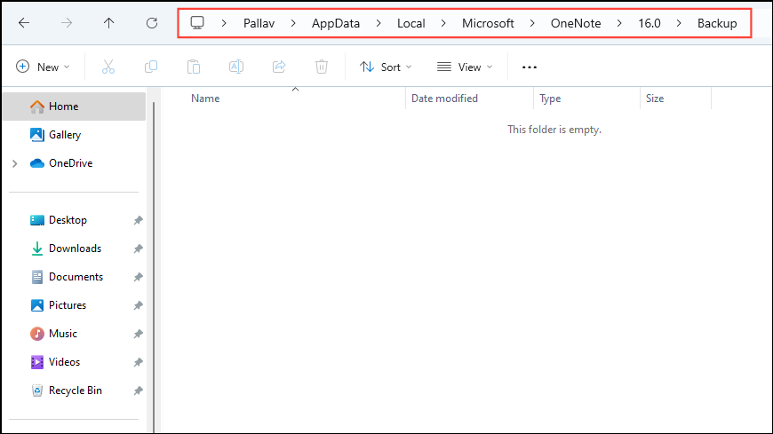Expand the OneDrive tree node
773x434 pixels.
coord(15,163)
